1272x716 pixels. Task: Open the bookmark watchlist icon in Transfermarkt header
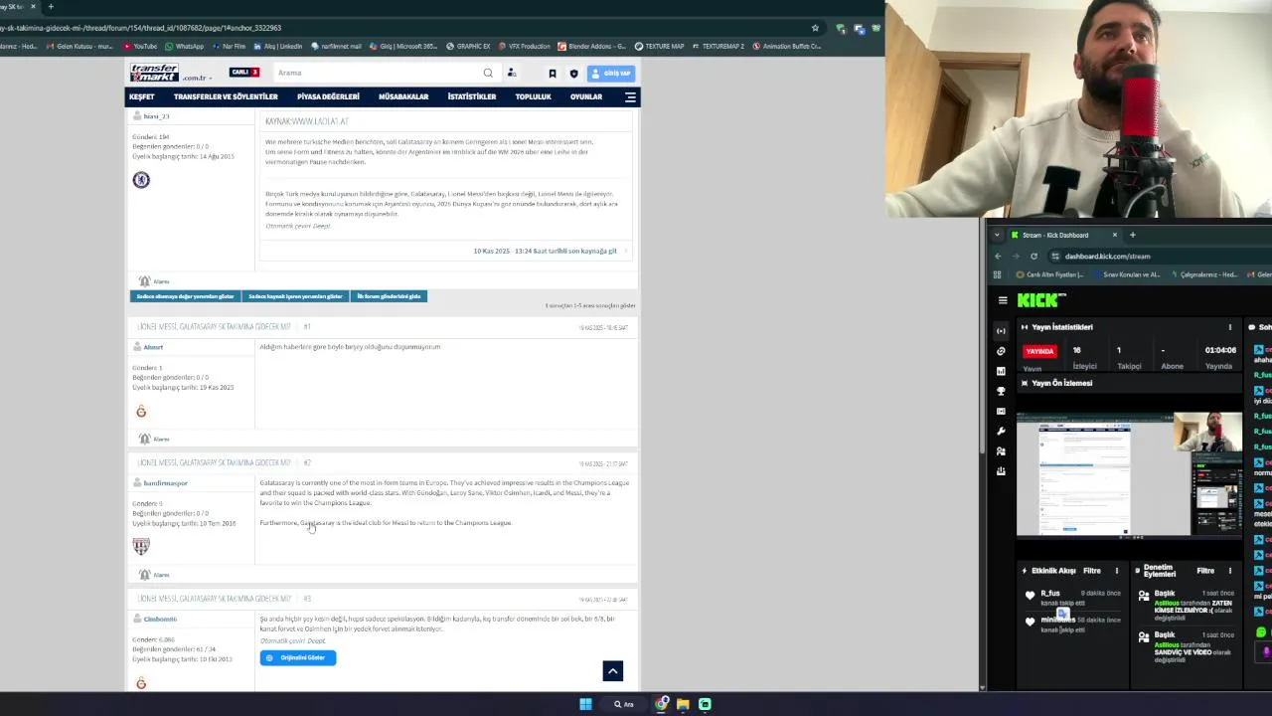tap(553, 73)
